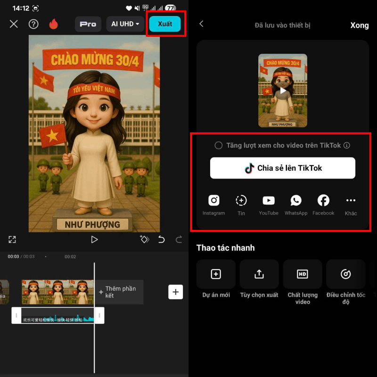Share video to YouTube
377x377 pixels.
click(269, 201)
